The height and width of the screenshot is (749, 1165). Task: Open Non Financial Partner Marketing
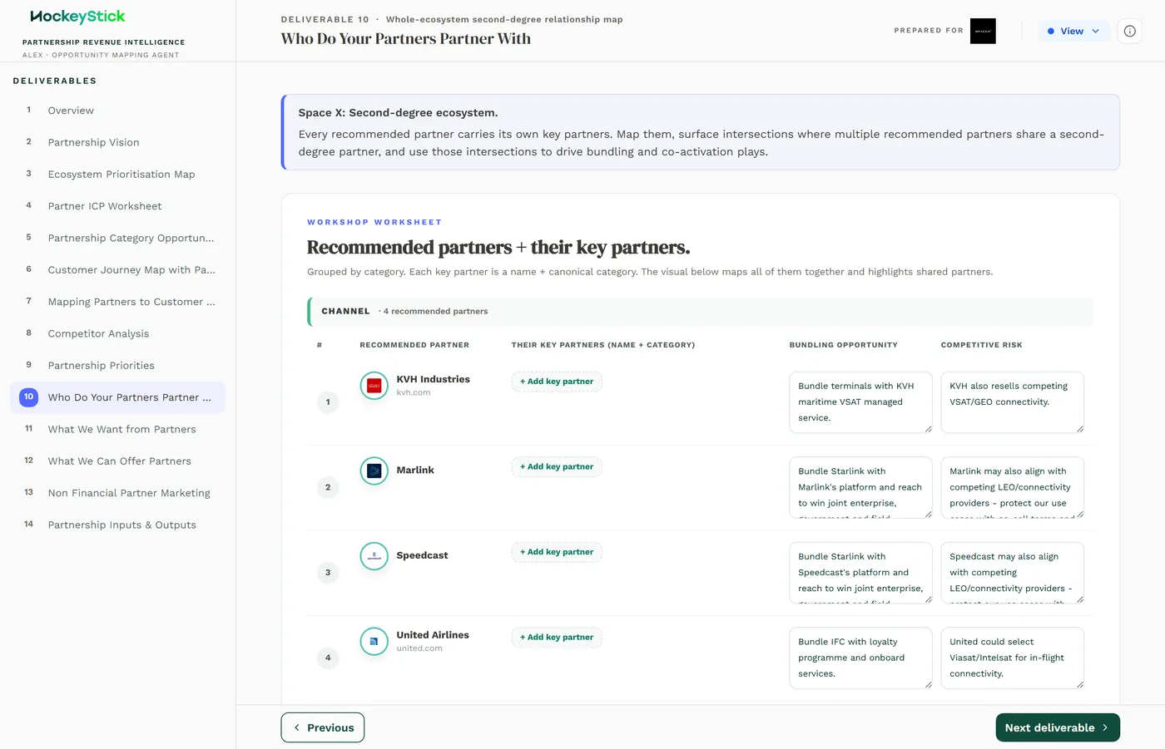[117, 493]
